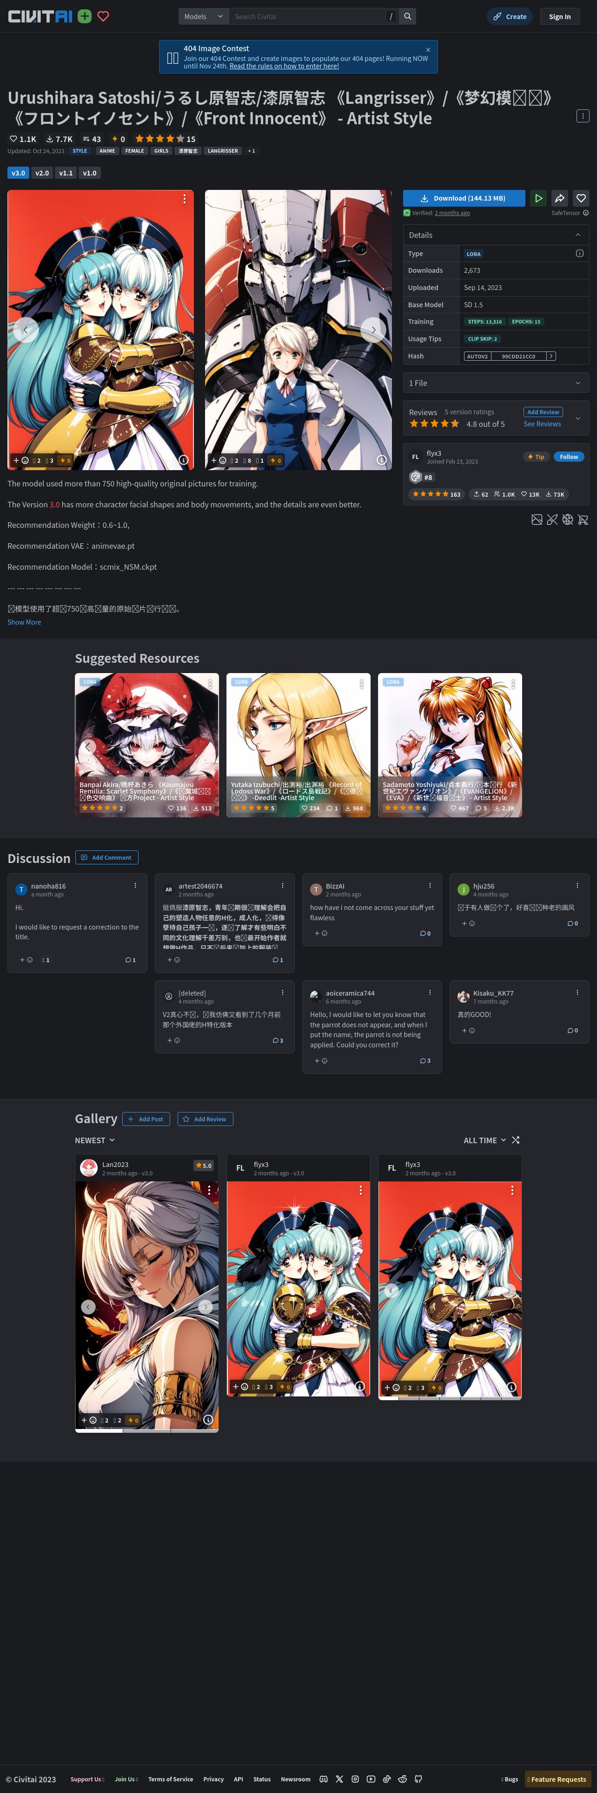Viewport: 597px width, 1793px height.
Task: Show the previous model preview image
Action: 26,330
